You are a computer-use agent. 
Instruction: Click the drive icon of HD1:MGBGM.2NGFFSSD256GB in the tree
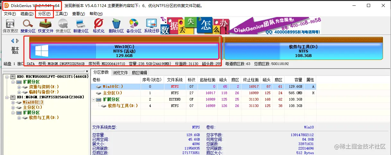coord(13,97)
